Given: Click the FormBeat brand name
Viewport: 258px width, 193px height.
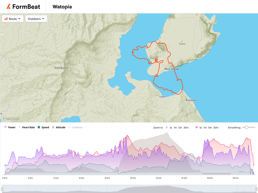Looking at the screenshot, I should (26, 7).
